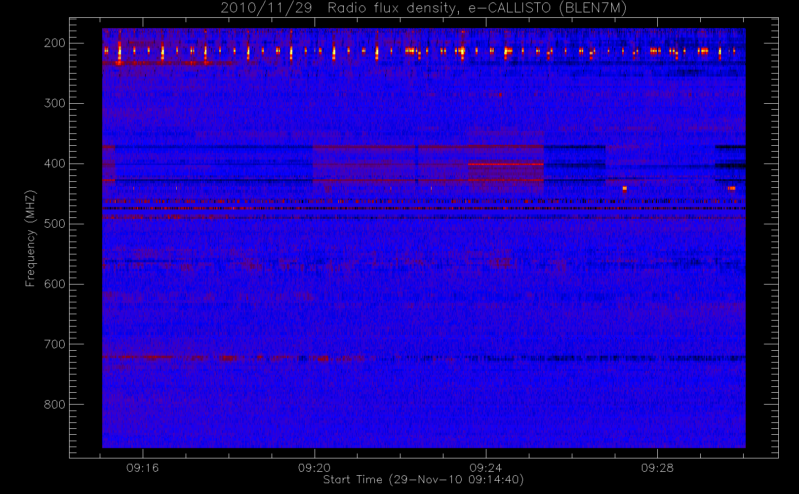Click the plot title "Radio flux density, e-CALLISTO (BLEN7M)"
The image size is (799, 494).
pyautogui.click(x=477, y=8)
